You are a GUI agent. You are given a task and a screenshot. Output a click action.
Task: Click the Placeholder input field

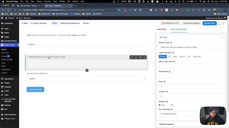click(191, 76)
